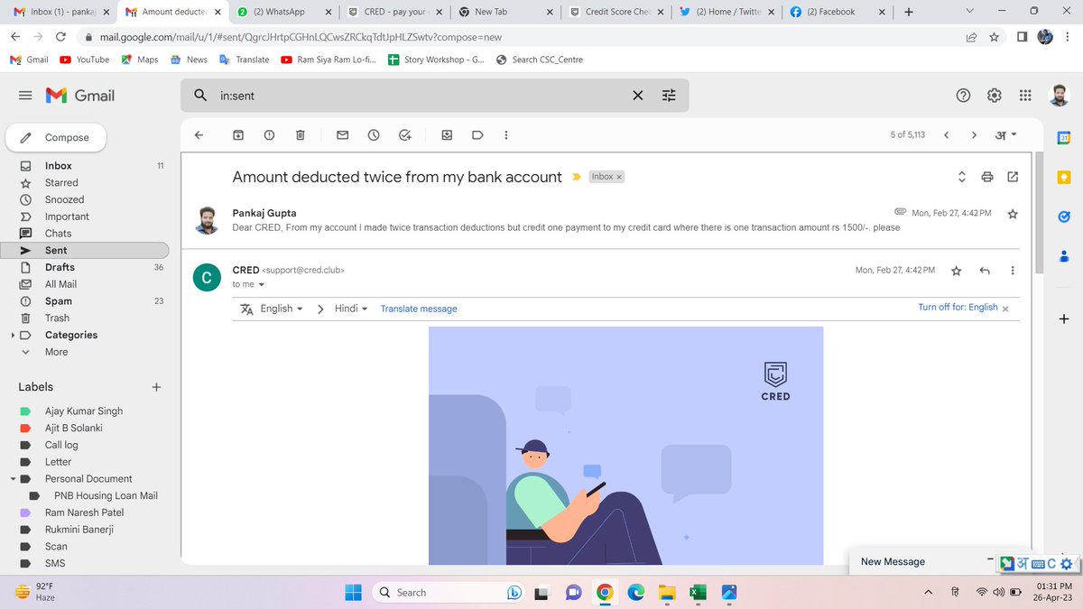Go to newer conversation arrow
Screen dimensions: 1083x609
pyautogui.click(x=946, y=135)
